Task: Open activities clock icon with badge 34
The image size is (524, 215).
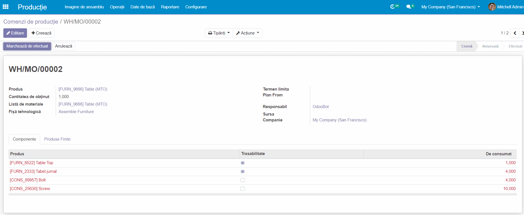Action: pos(393,7)
